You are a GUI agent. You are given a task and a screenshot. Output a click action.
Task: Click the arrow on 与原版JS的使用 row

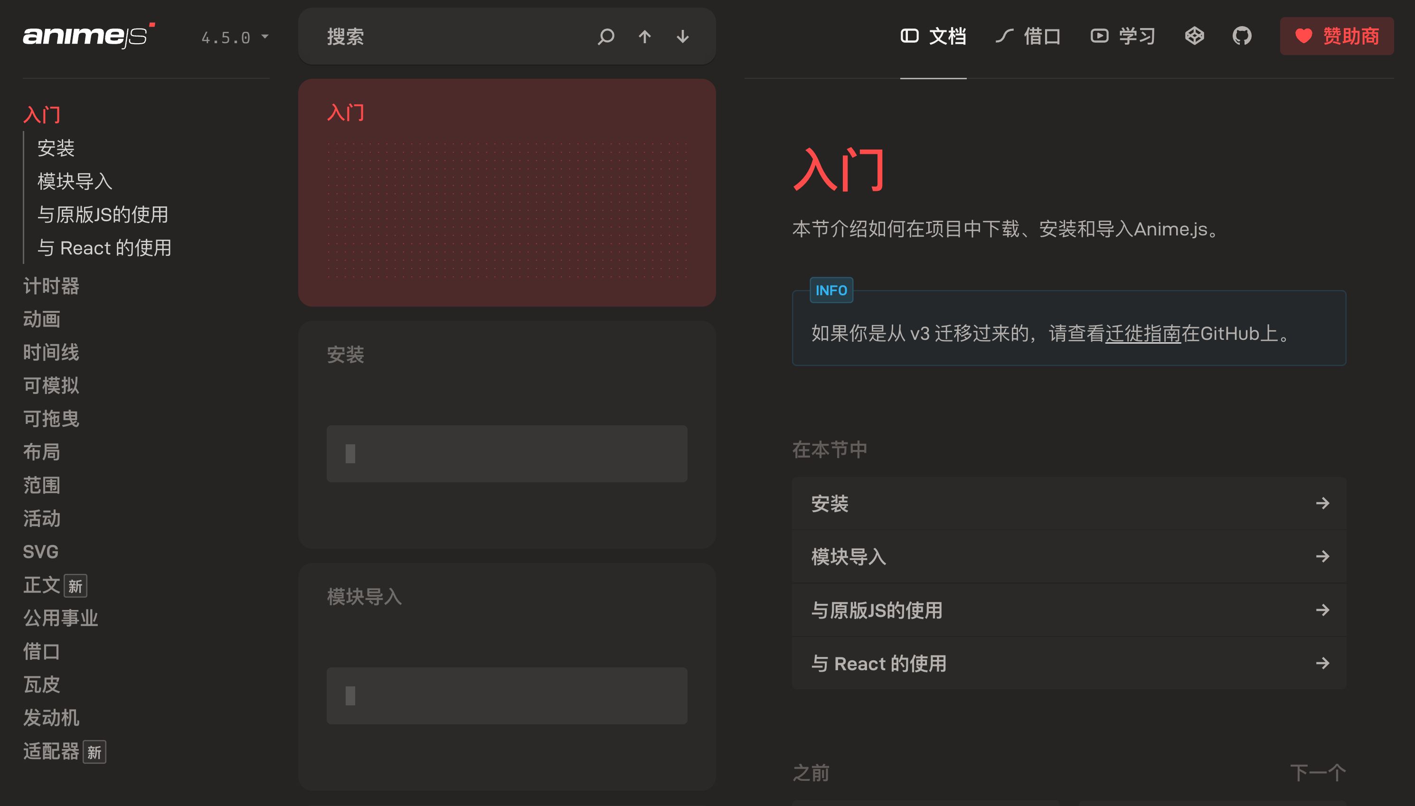pos(1322,610)
